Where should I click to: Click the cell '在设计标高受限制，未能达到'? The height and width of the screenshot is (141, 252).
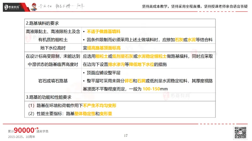(53, 56)
